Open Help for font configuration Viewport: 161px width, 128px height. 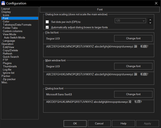click(124, 123)
